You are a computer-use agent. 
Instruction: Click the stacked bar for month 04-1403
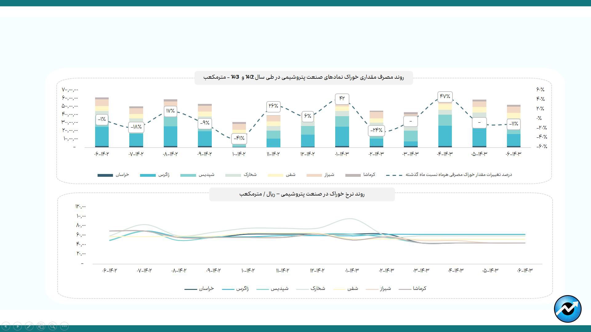pos(445,123)
